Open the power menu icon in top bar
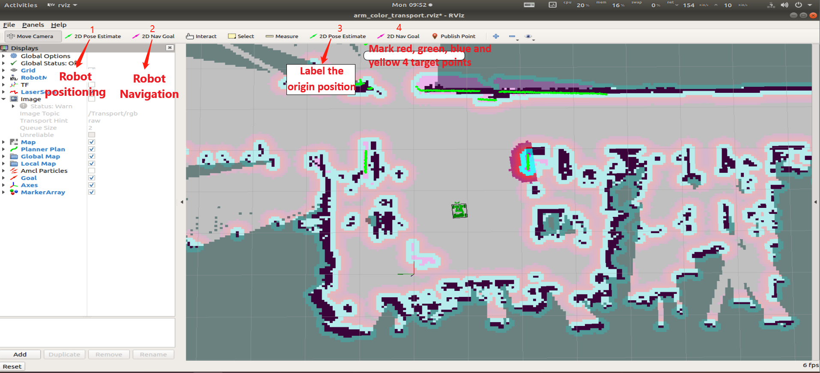 coord(798,5)
